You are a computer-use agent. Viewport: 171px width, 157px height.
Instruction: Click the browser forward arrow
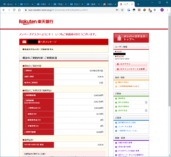[9, 10]
